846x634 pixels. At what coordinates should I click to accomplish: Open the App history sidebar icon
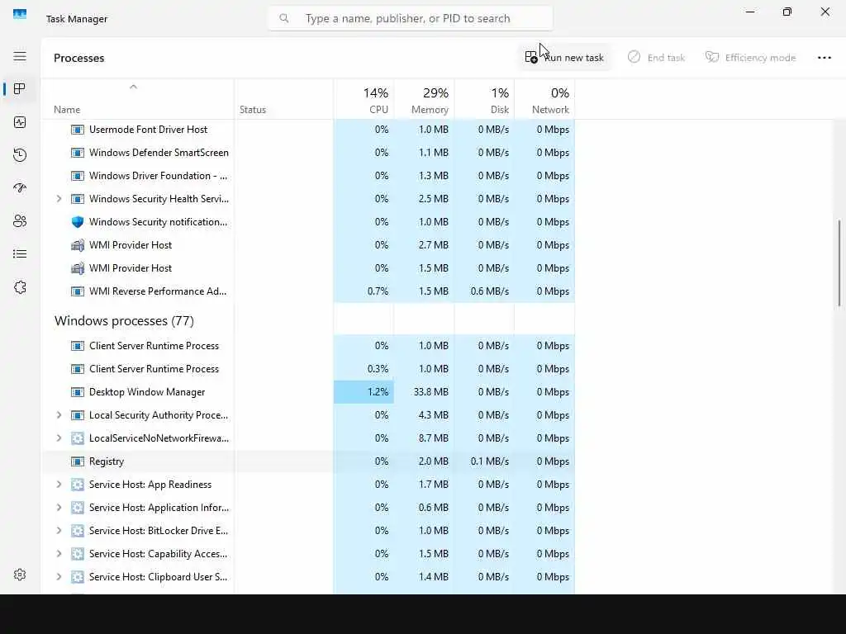(20, 155)
